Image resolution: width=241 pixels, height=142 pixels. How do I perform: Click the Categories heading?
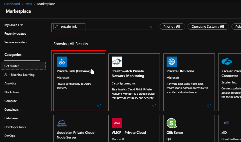(13, 55)
